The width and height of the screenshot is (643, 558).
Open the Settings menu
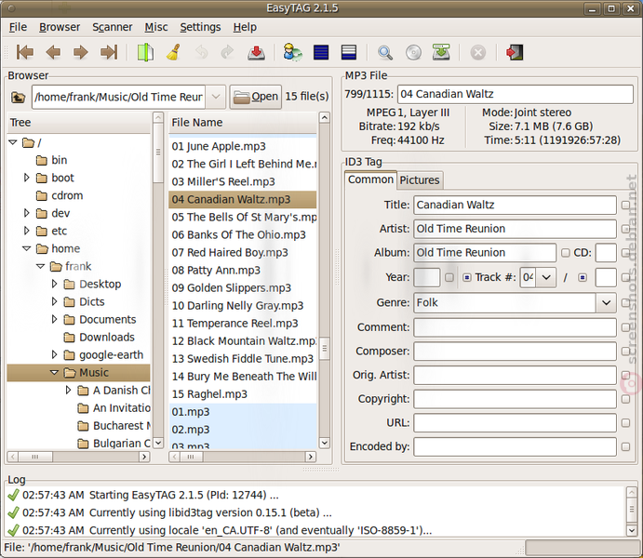click(200, 27)
